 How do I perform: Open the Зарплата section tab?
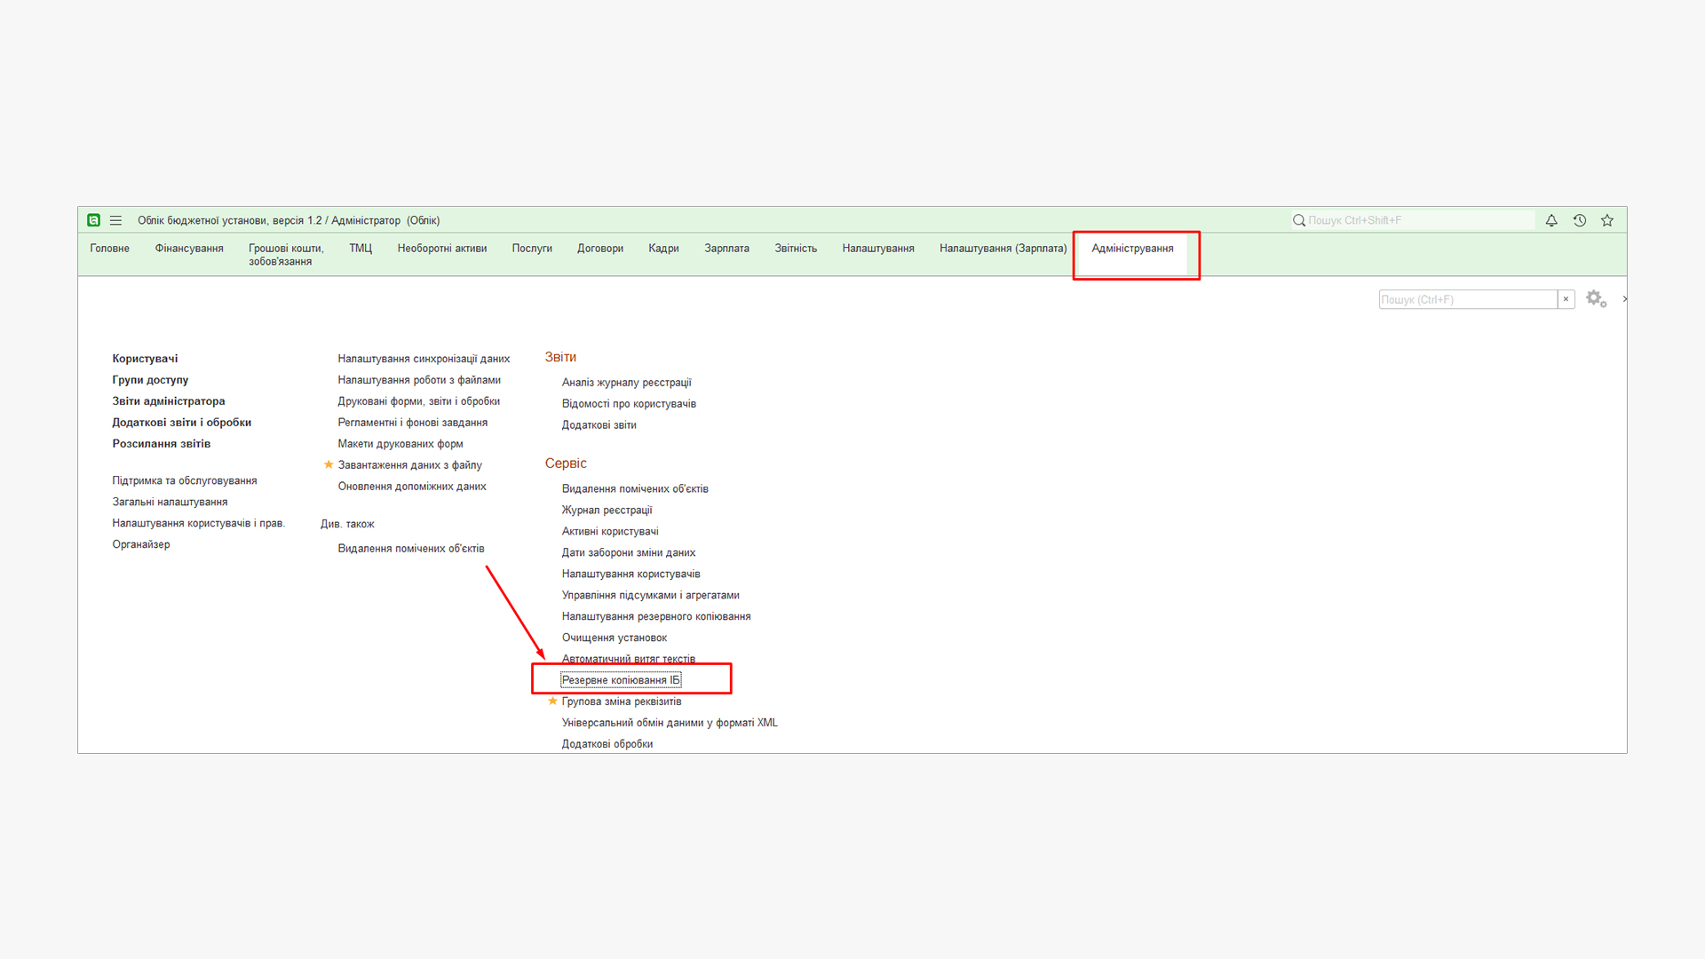click(726, 249)
